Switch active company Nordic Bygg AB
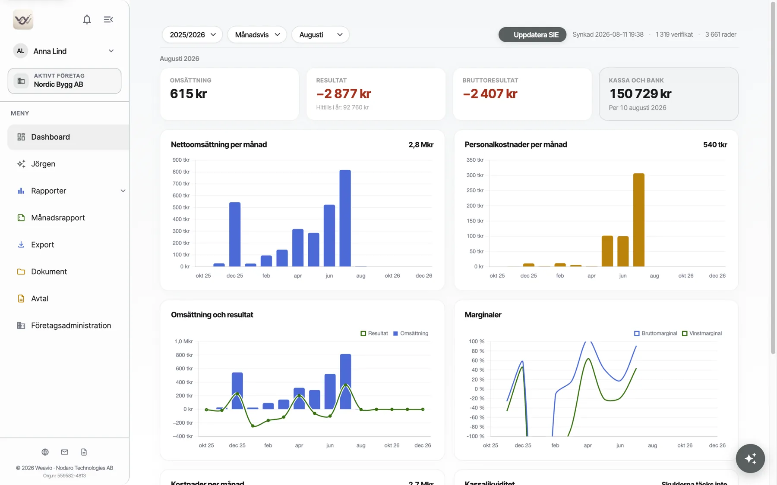The image size is (777, 485). (x=64, y=81)
